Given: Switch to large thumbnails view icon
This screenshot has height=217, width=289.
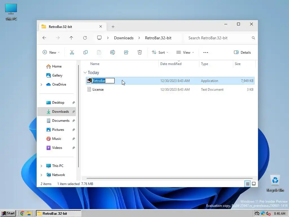Looking at the screenshot, I should [x=254, y=184].
